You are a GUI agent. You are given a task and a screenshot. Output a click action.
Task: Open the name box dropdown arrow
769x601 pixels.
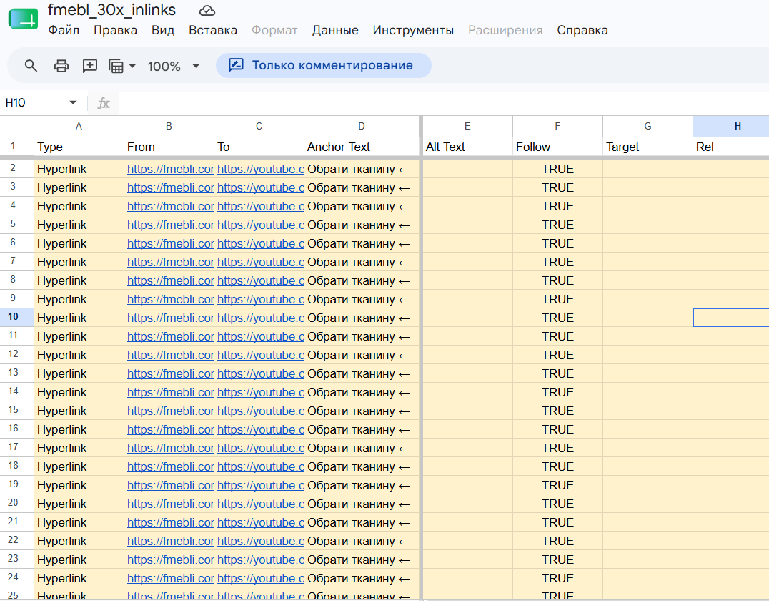point(73,102)
